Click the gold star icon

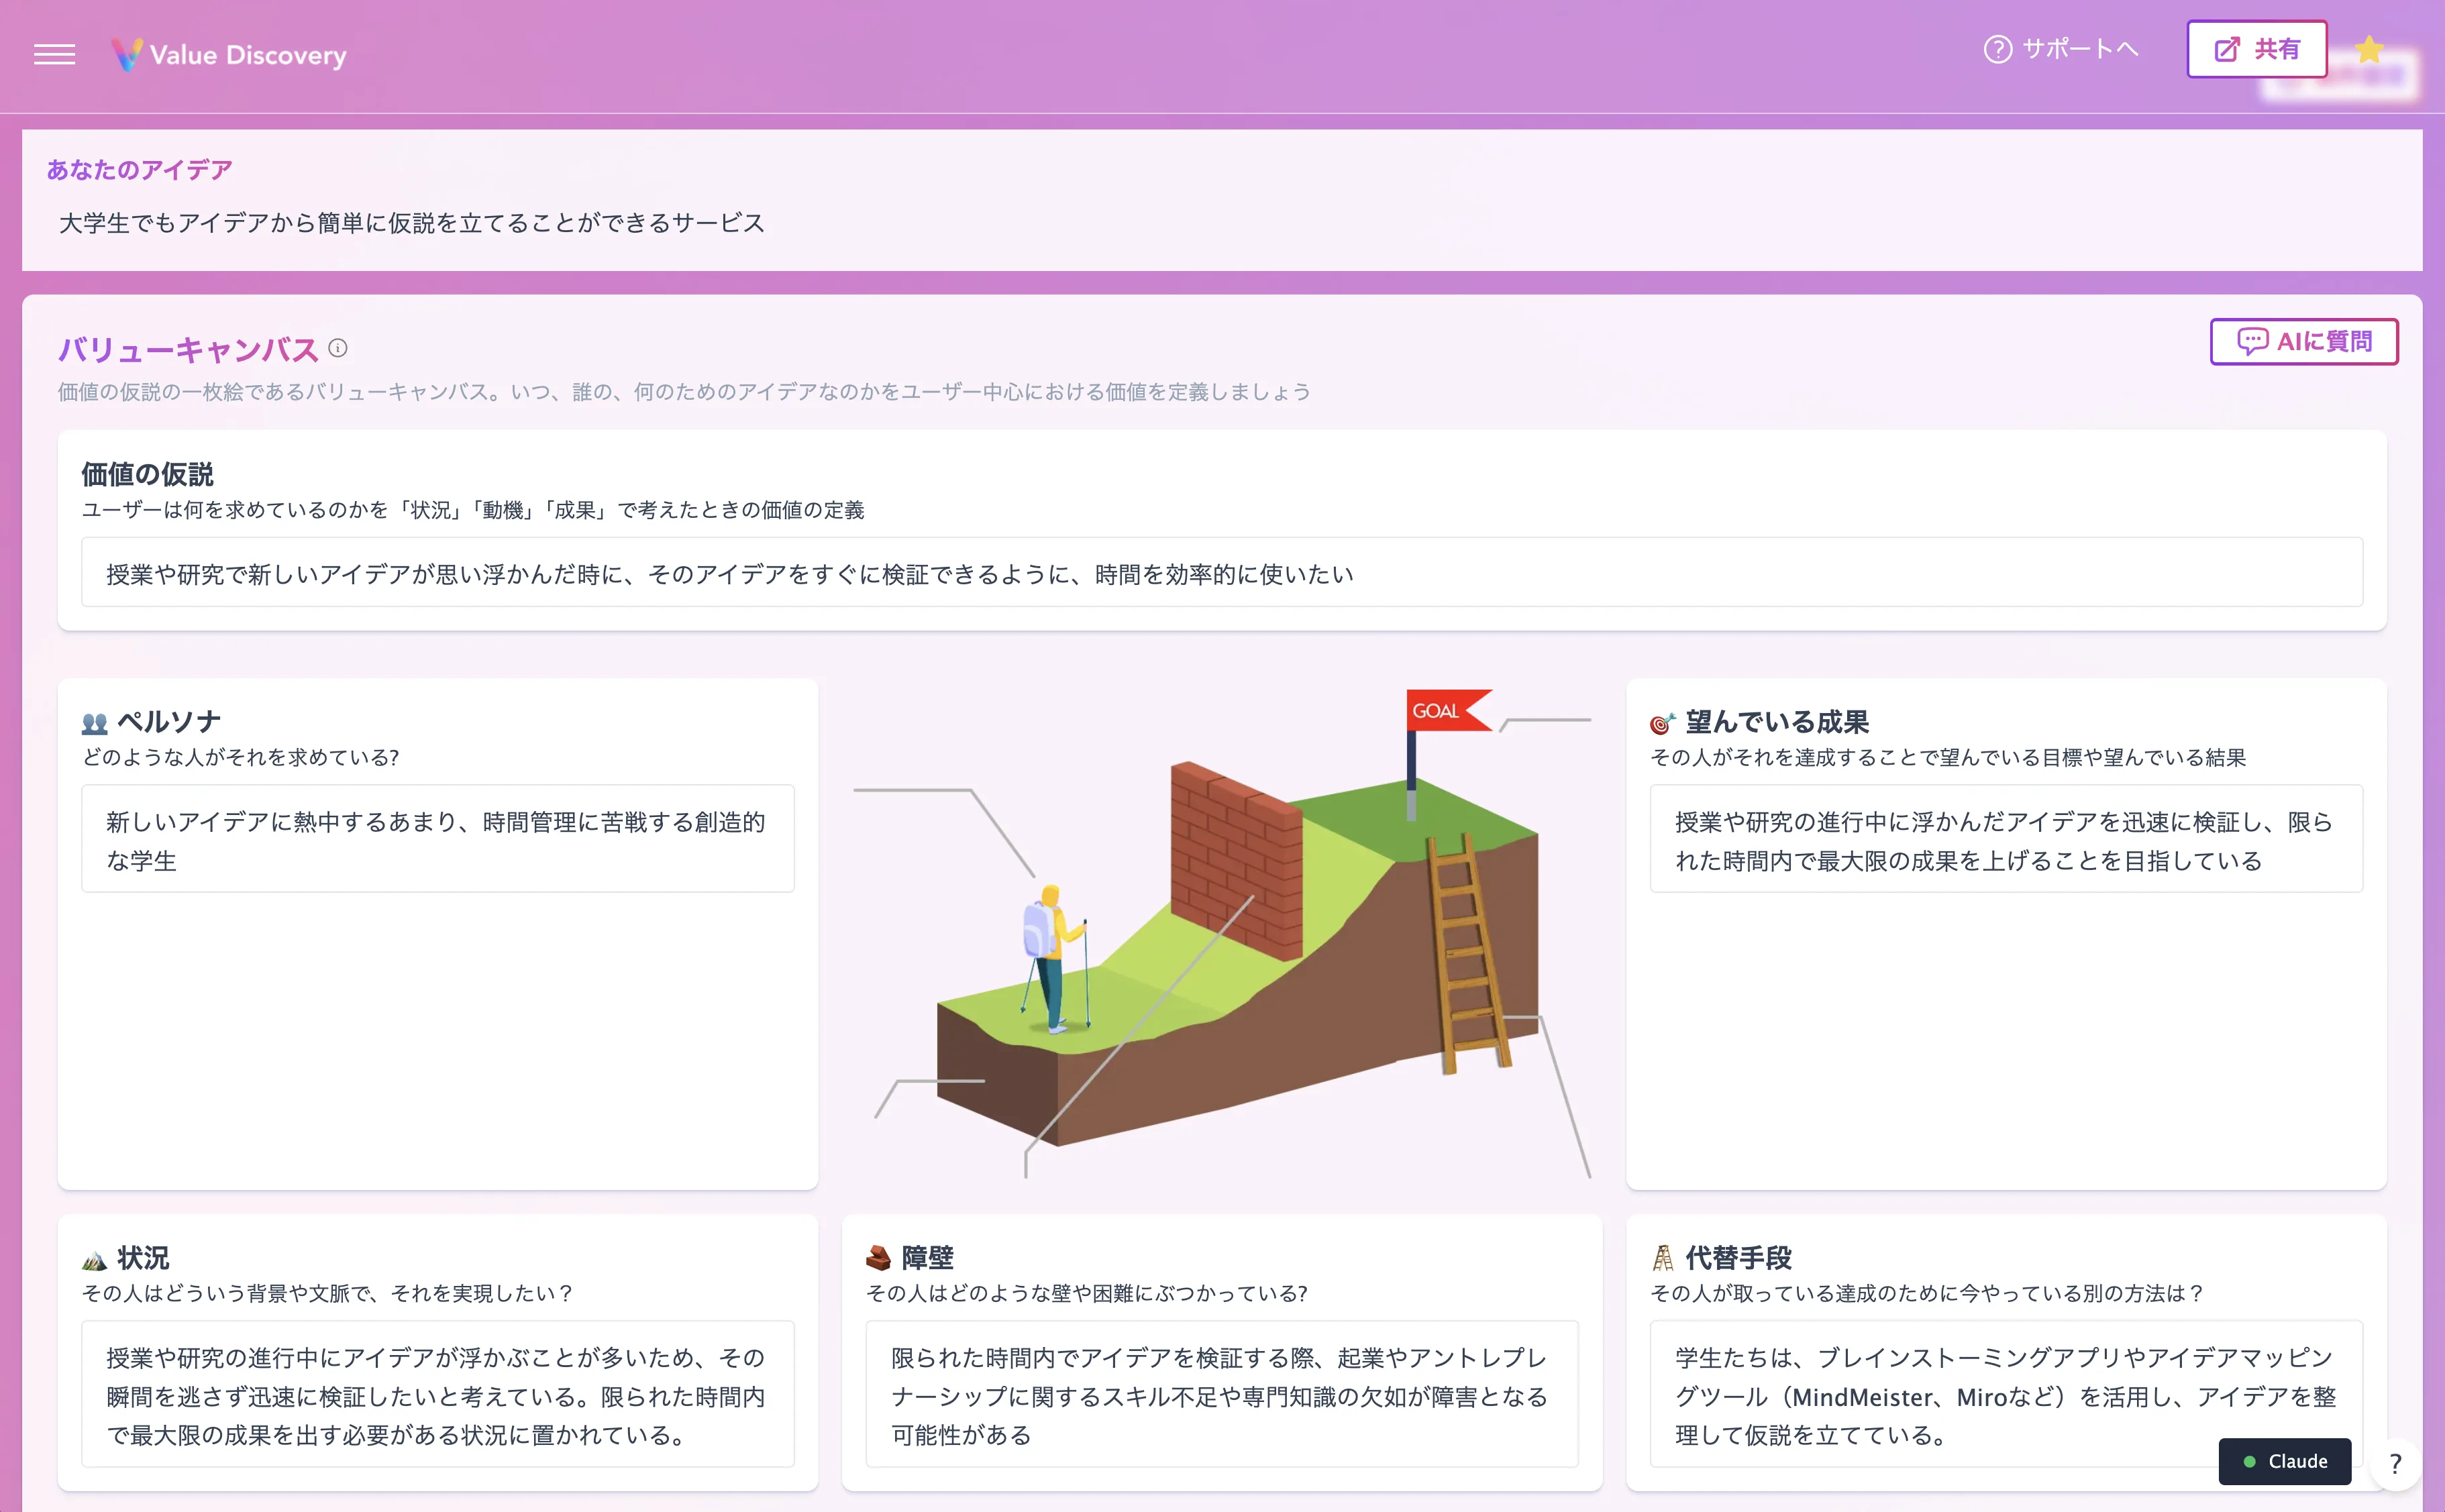2368,49
